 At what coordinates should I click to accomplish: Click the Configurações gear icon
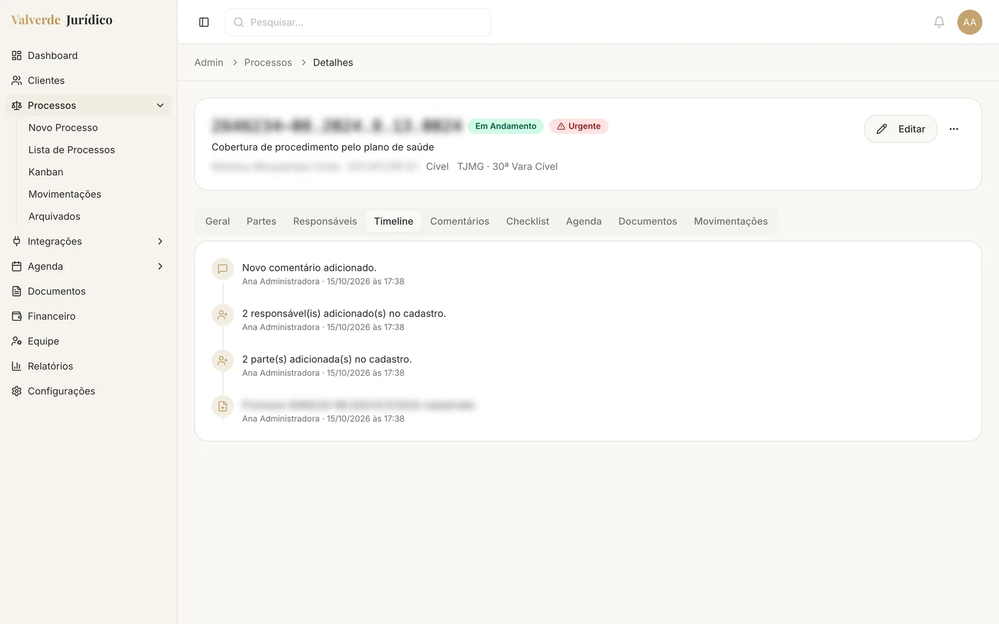(17, 391)
